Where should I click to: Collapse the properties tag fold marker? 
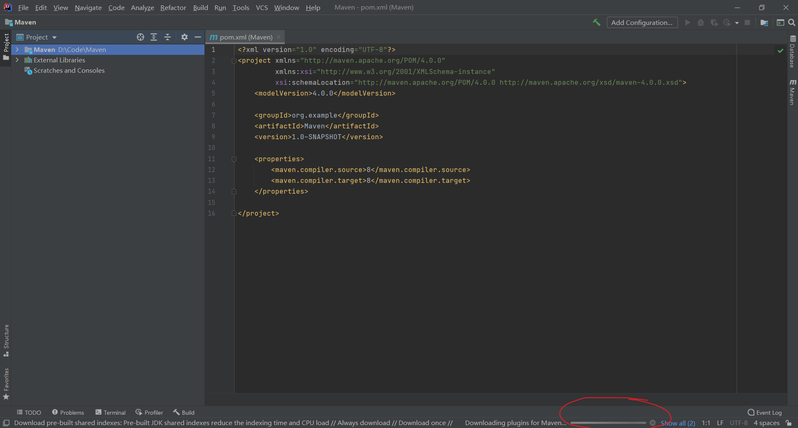coord(234,159)
